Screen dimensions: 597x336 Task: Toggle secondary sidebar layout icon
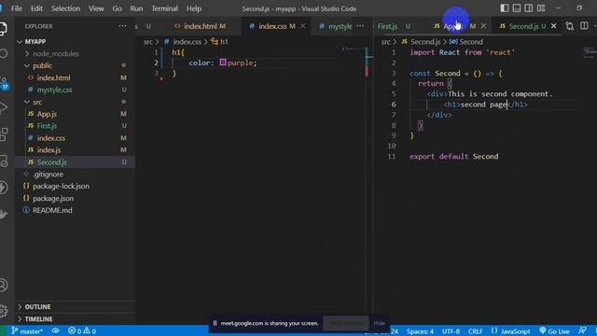click(529, 8)
